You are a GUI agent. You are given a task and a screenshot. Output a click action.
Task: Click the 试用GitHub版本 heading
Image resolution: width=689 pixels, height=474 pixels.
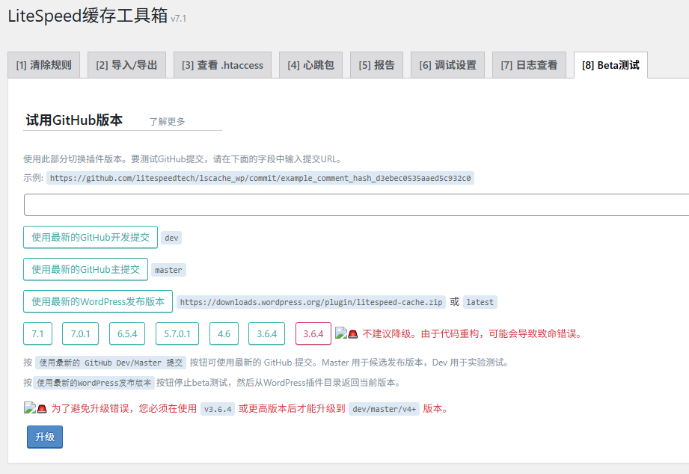pyautogui.click(x=74, y=120)
